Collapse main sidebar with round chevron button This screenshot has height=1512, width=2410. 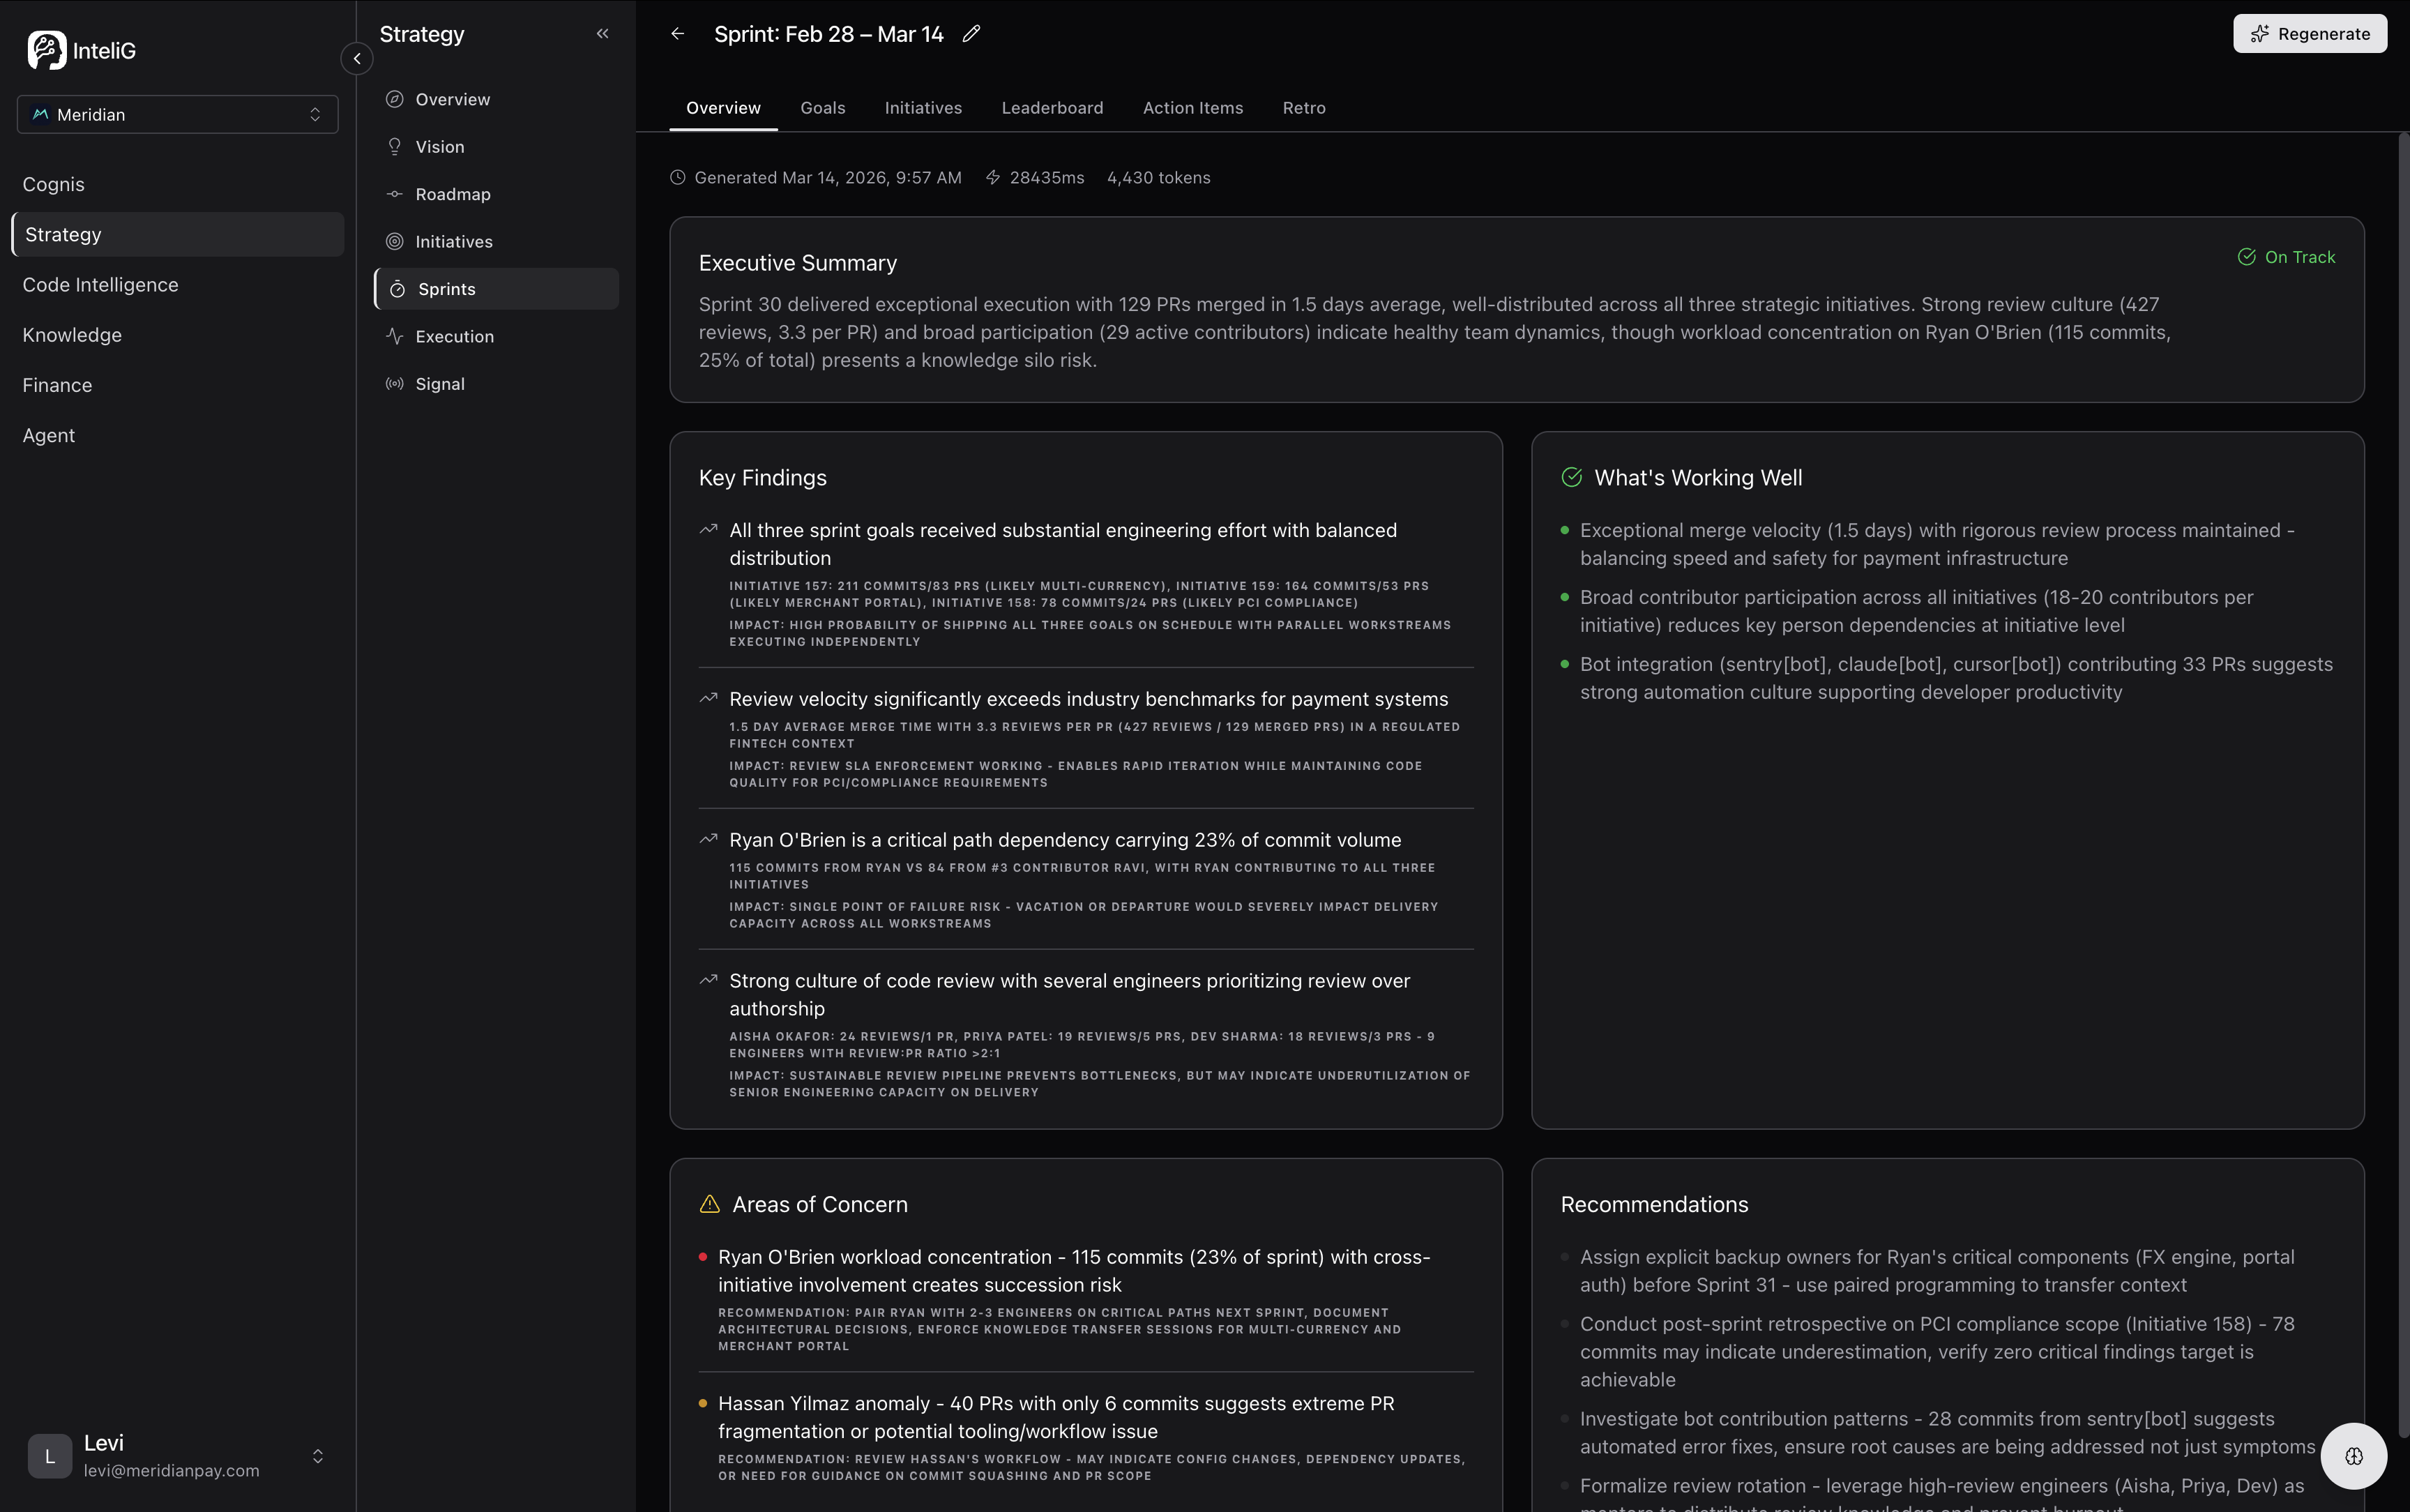[357, 59]
